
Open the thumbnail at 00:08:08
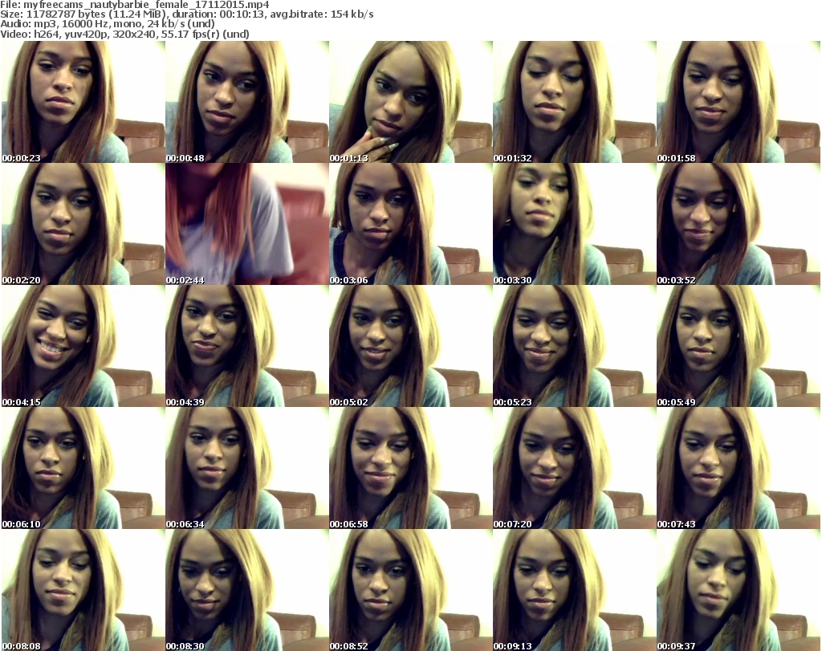click(83, 590)
